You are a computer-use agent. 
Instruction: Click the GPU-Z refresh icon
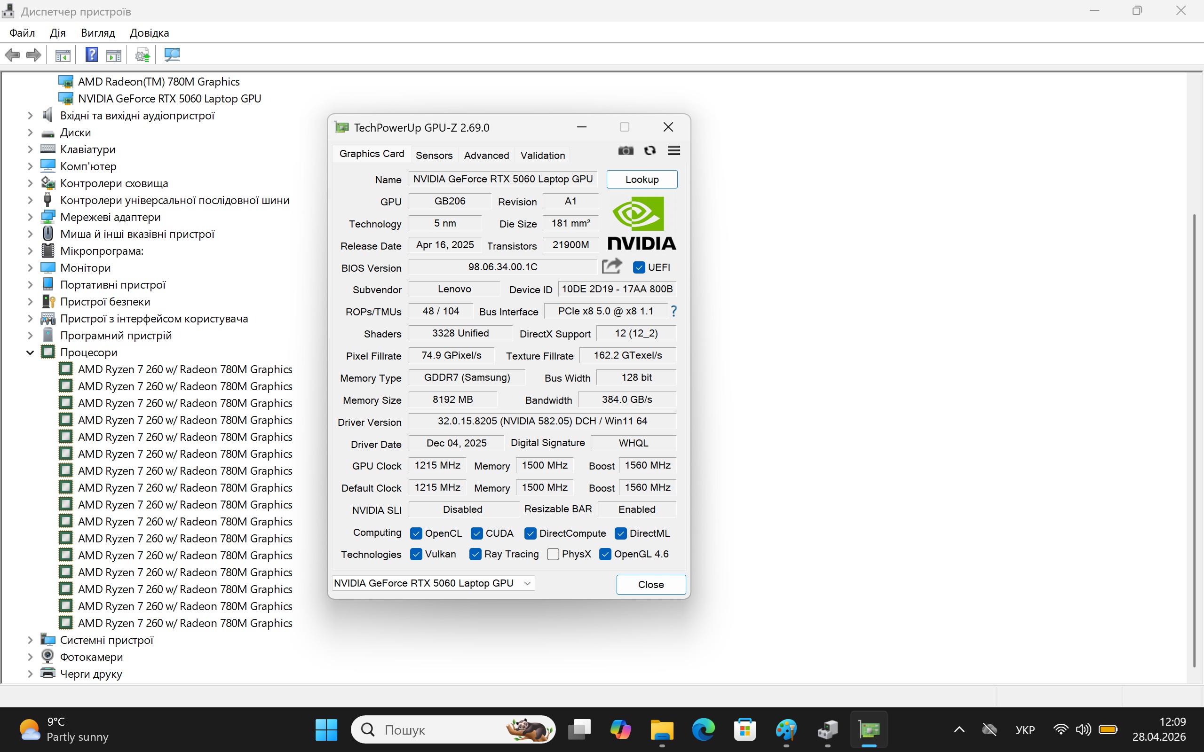pos(650,151)
